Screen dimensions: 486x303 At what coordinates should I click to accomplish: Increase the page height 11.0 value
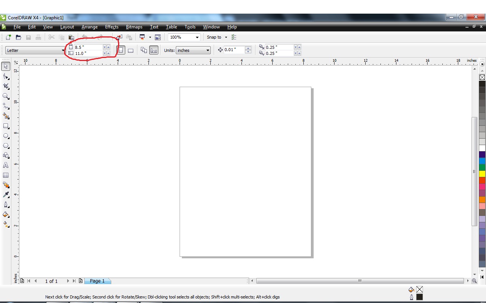pyautogui.click(x=109, y=53)
